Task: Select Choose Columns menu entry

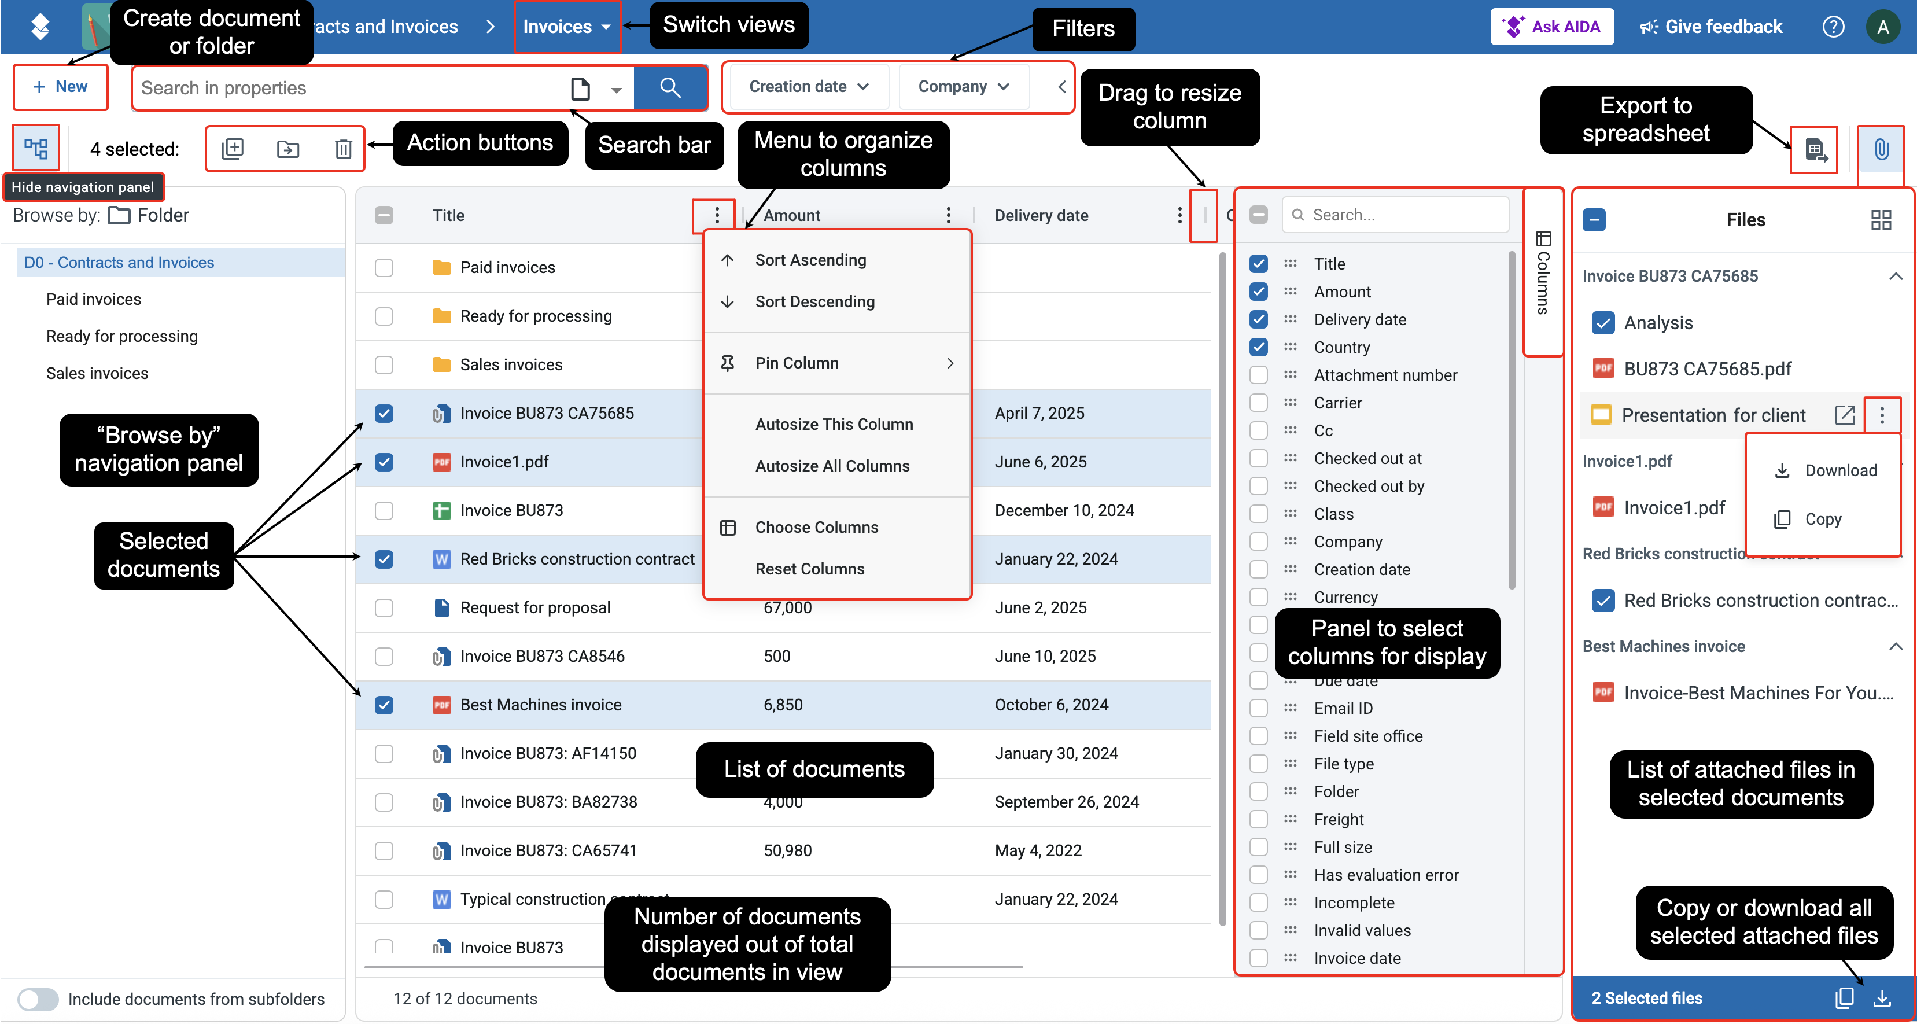Action: click(836, 527)
